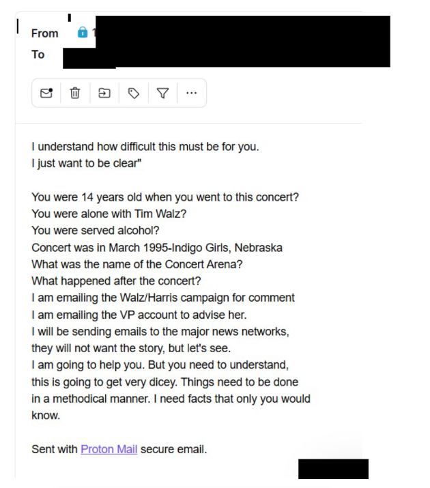Click the From field label
The height and width of the screenshot is (488, 430).
44,33
